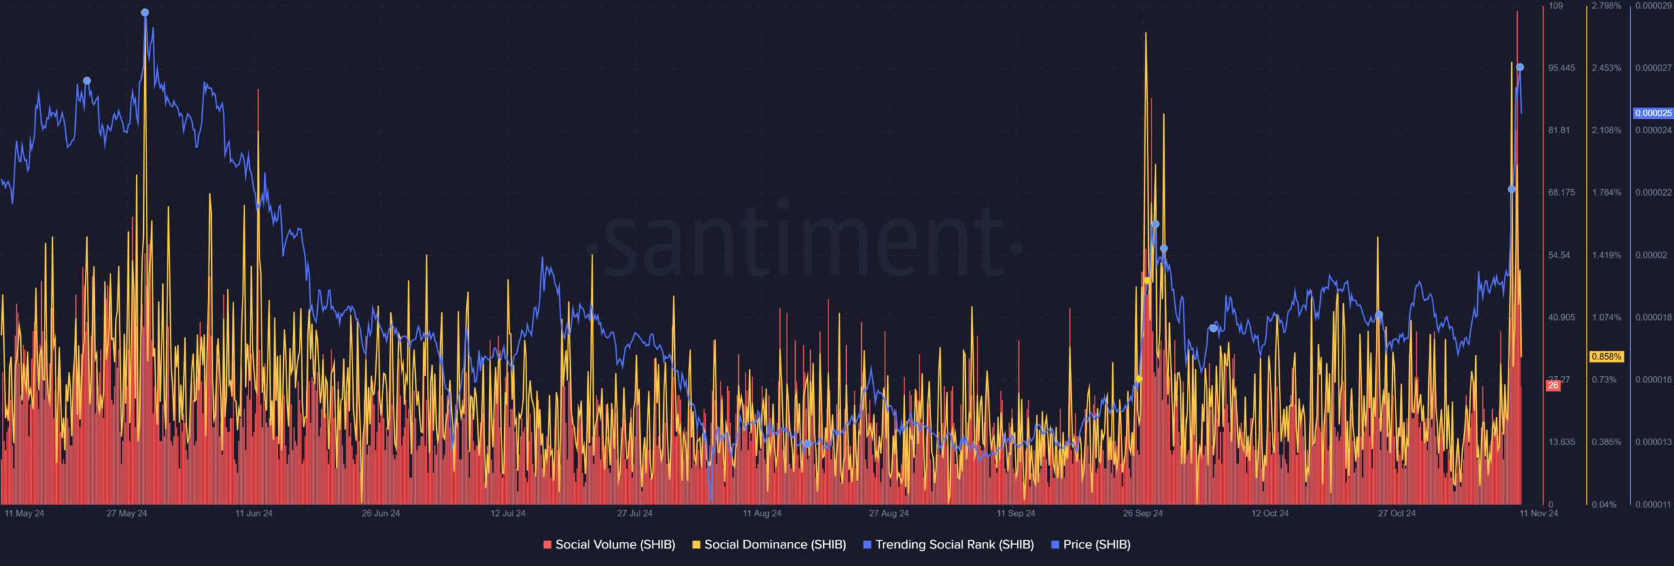This screenshot has width=1674, height=566.
Task: Click the blue Trending Social Rank legend swatch
Action: point(868,544)
